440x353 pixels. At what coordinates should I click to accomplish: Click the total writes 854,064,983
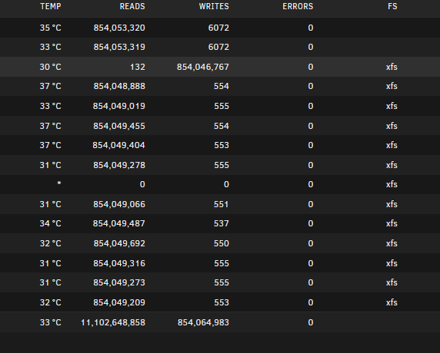point(203,322)
